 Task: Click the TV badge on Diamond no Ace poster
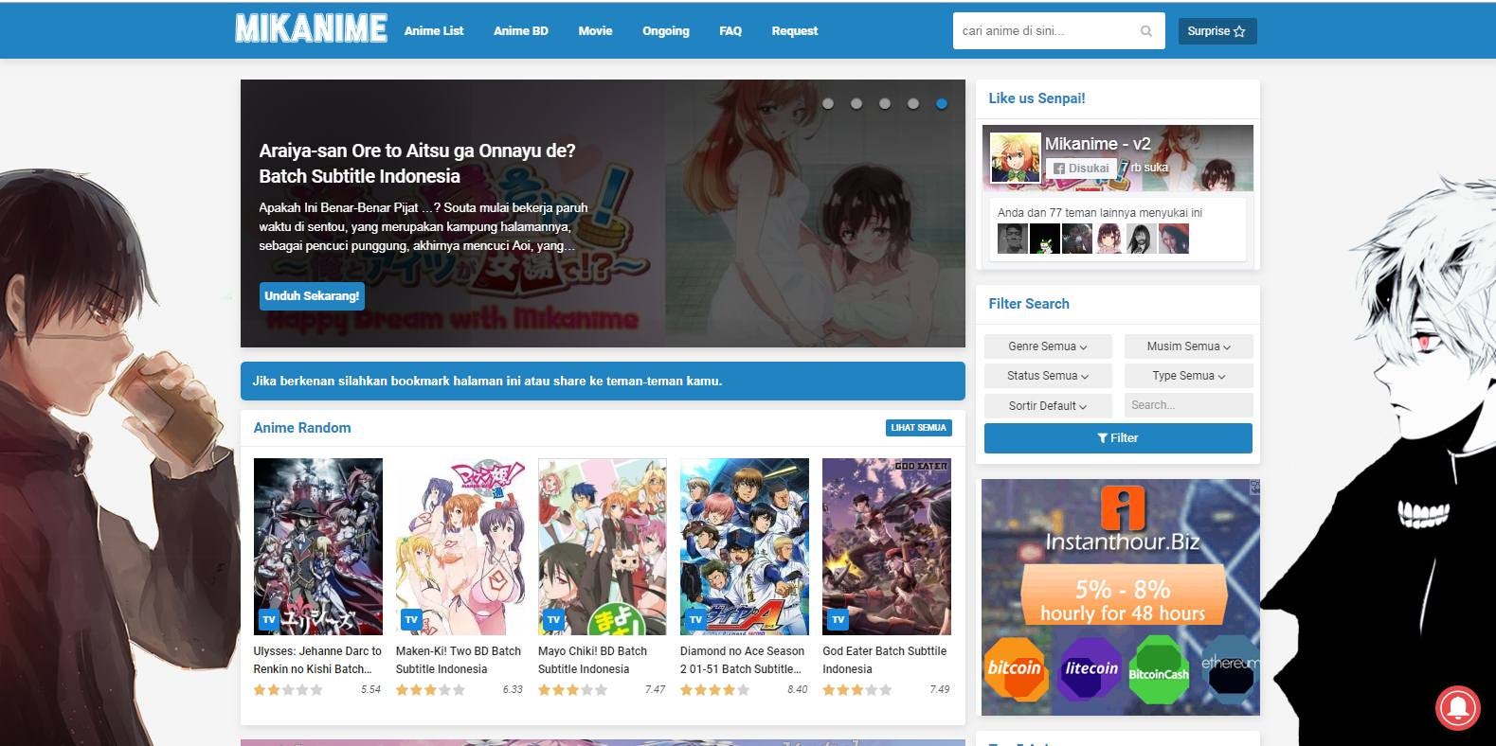tap(695, 619)
